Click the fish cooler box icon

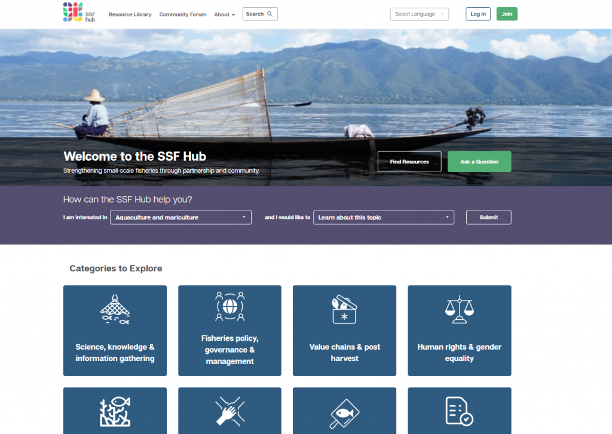point(344,310)
